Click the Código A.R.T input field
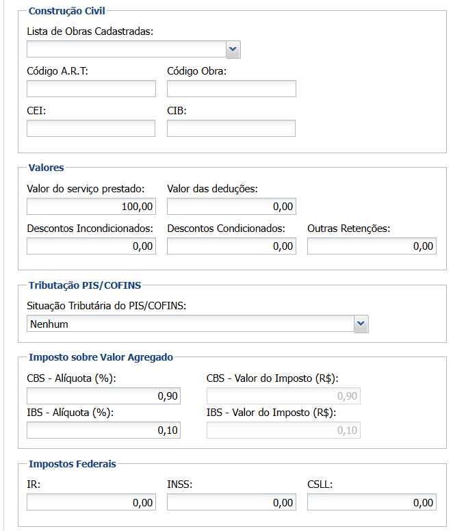Image resolution: width=466 pixels, height=531 pixels. (x=91, y=89)
